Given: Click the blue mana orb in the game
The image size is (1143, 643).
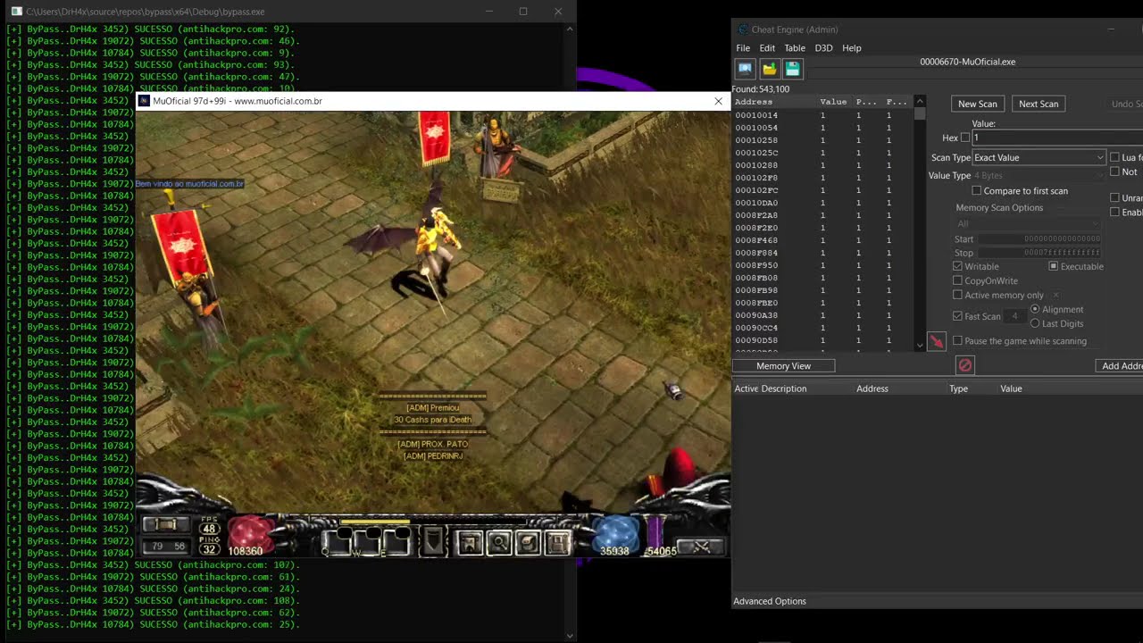Looking at the screenshot, I should coord(616,536).
